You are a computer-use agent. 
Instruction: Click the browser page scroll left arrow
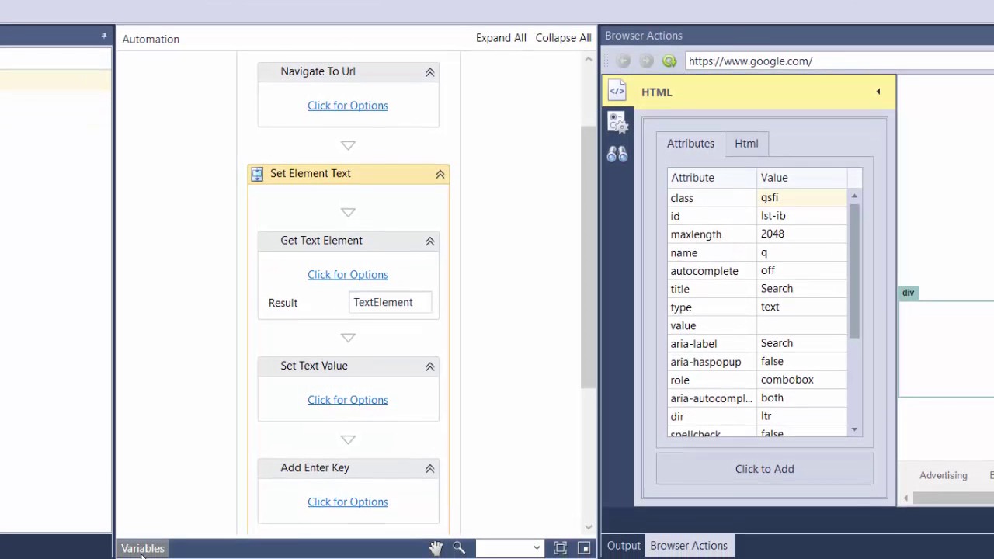pyautogui.click(x=906, y=498)
